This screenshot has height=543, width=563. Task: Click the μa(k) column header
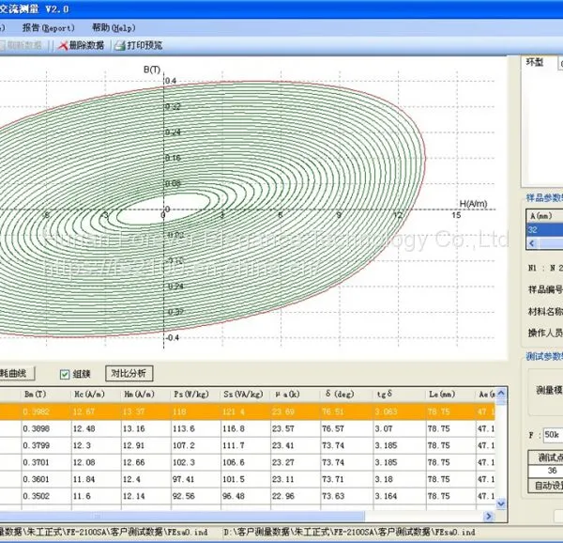pyautogui.click(x=295, y=395)
